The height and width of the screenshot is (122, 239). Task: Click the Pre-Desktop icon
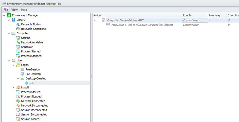22,74
